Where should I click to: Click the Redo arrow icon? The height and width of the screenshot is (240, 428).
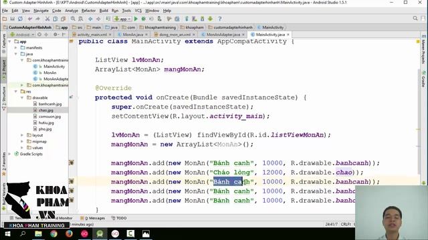37,19
